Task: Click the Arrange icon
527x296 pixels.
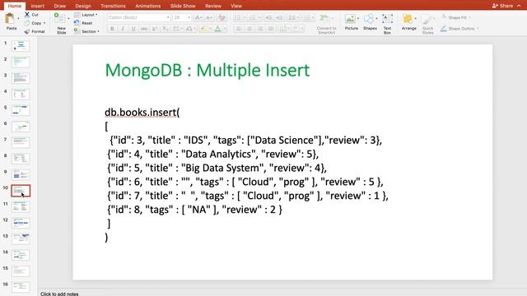Action: (408, 19)
